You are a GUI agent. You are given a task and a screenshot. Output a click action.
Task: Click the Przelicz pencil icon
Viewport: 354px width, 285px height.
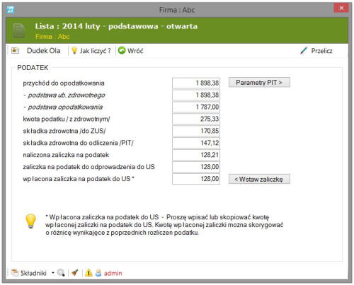[x=304, y=50]
